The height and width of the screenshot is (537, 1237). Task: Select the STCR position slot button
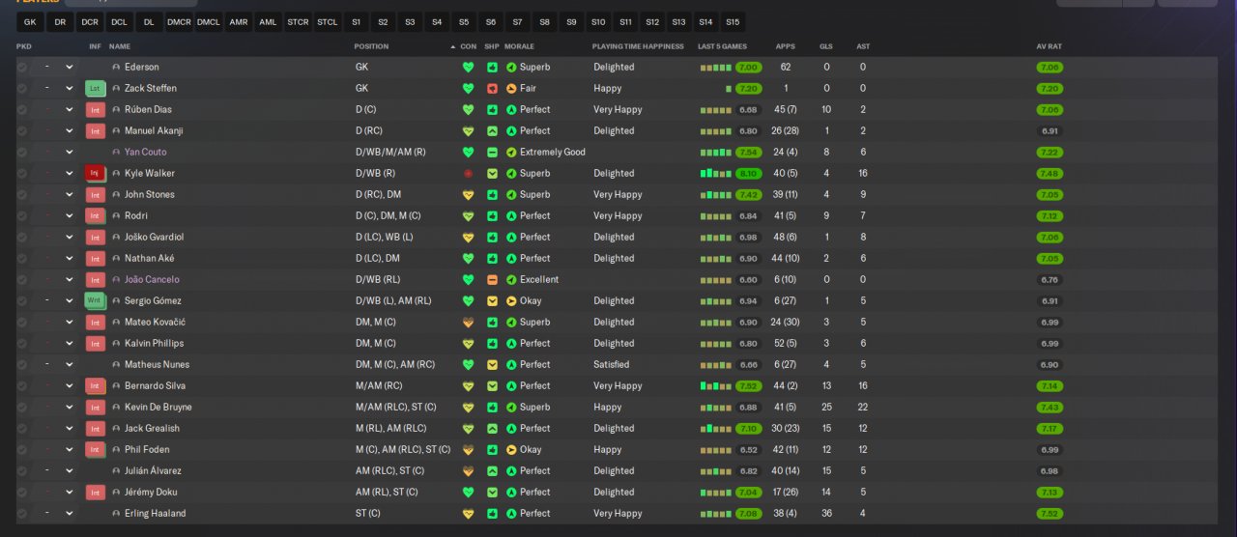coord(298,21)
